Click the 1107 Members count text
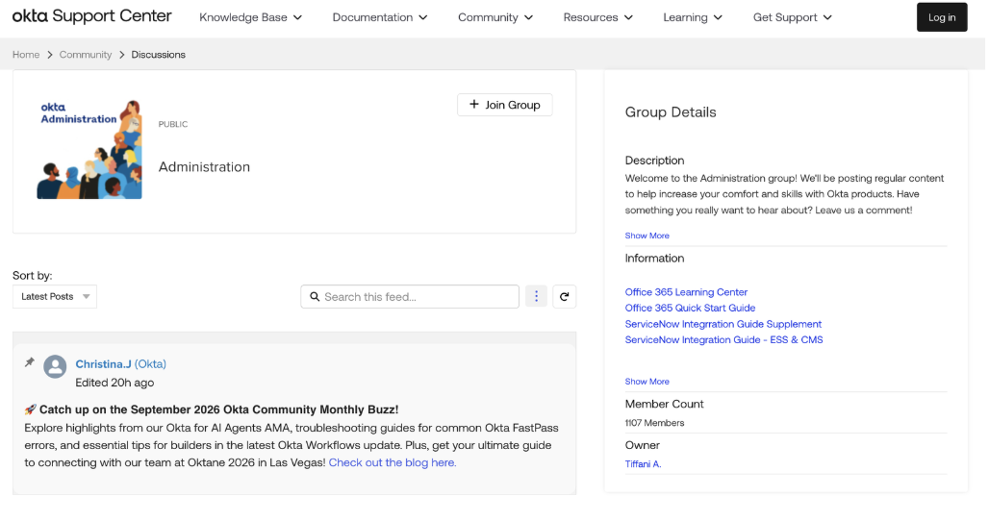This screenshot has height=521, width=989. click(x=655, y=423)
